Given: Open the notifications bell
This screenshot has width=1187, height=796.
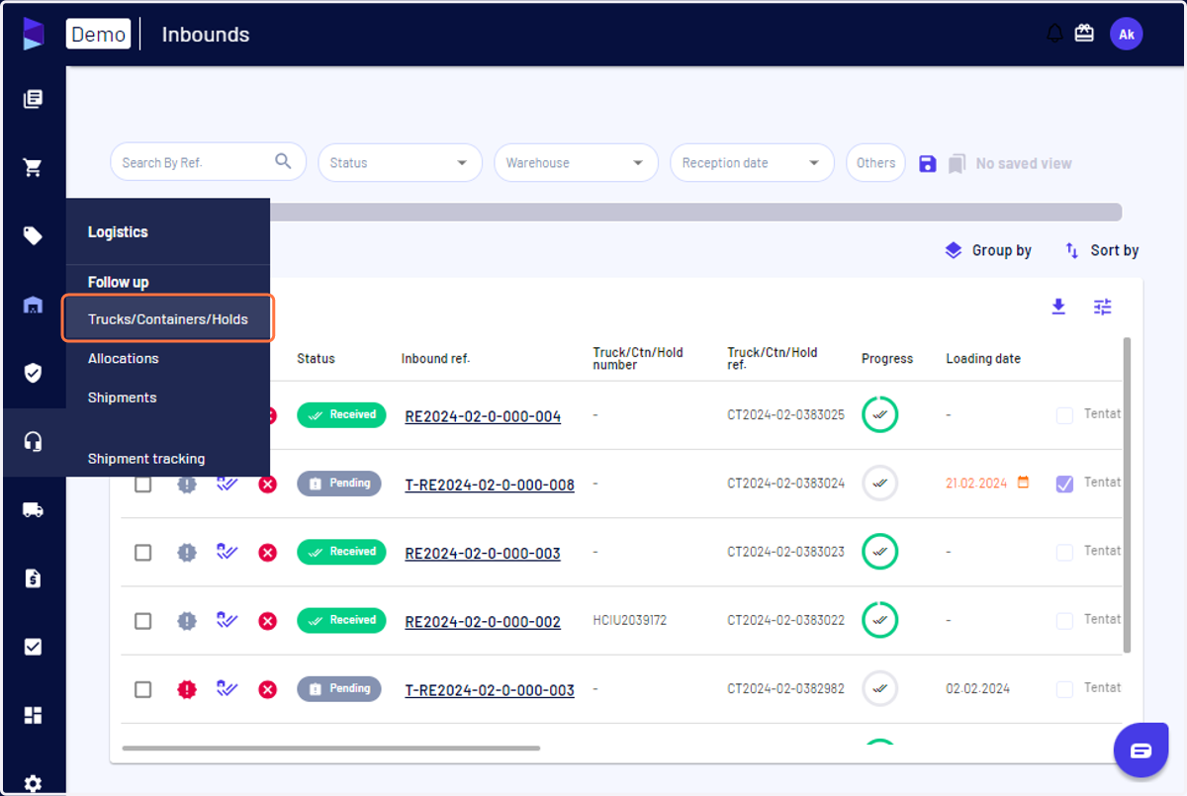Looking at the screenshot, I should [1054, 34].
